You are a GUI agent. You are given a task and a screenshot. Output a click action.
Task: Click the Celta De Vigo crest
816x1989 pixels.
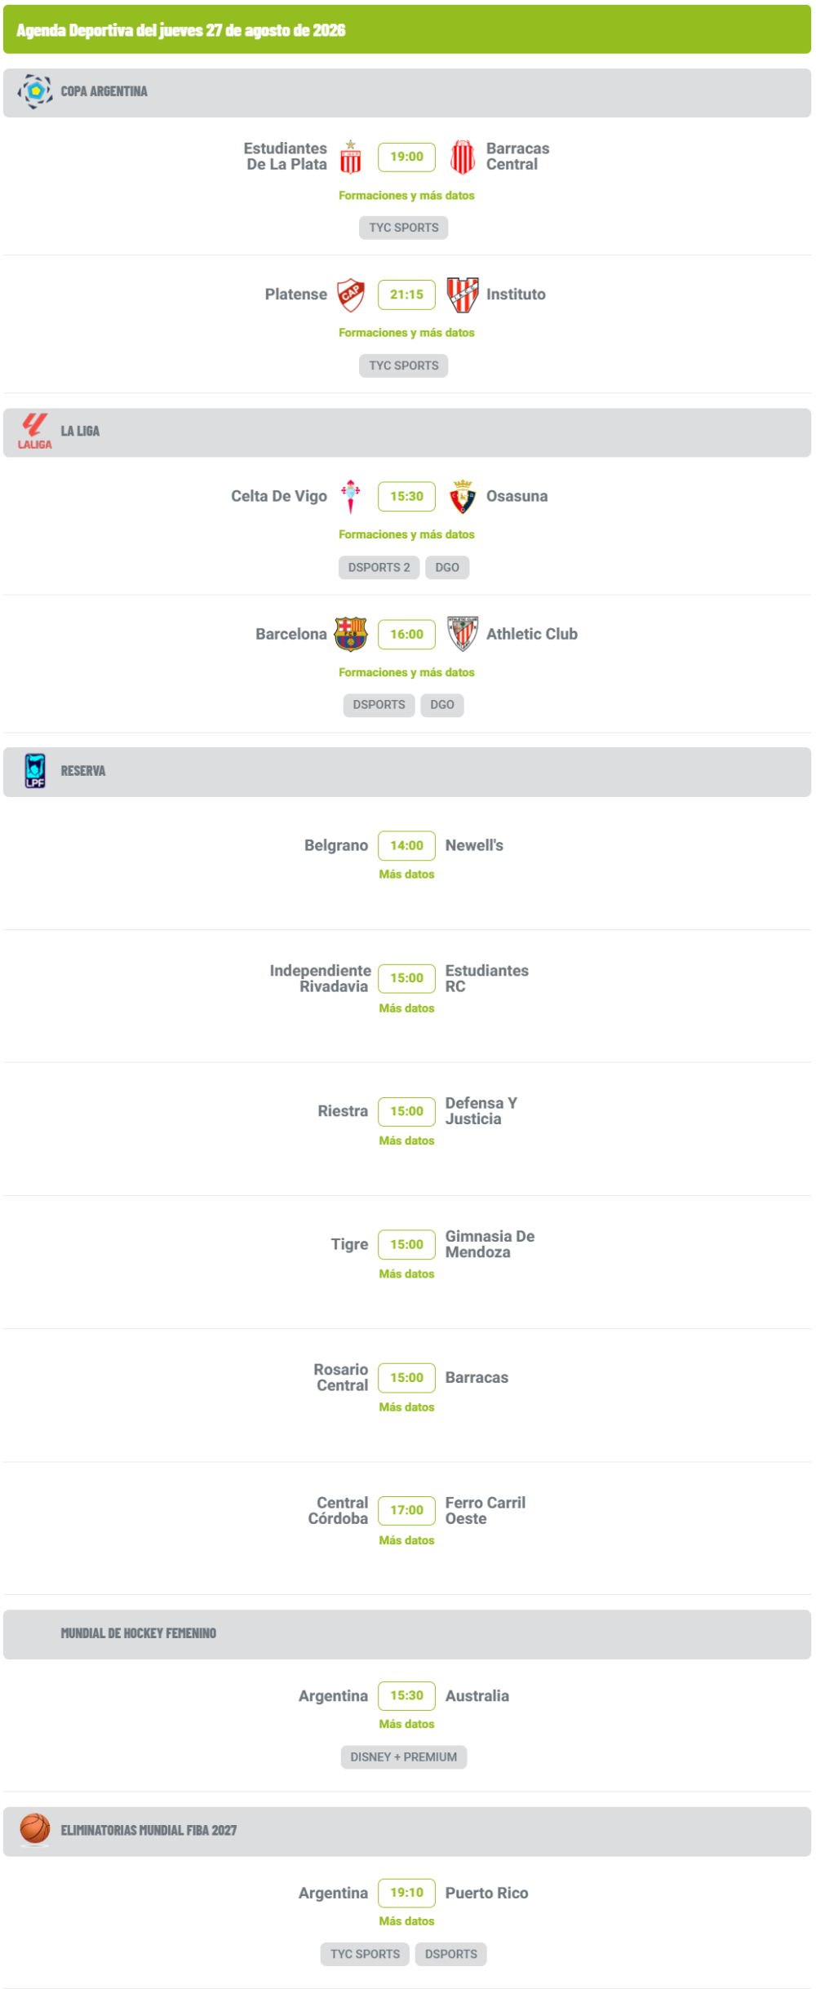(x=351, y=496)
